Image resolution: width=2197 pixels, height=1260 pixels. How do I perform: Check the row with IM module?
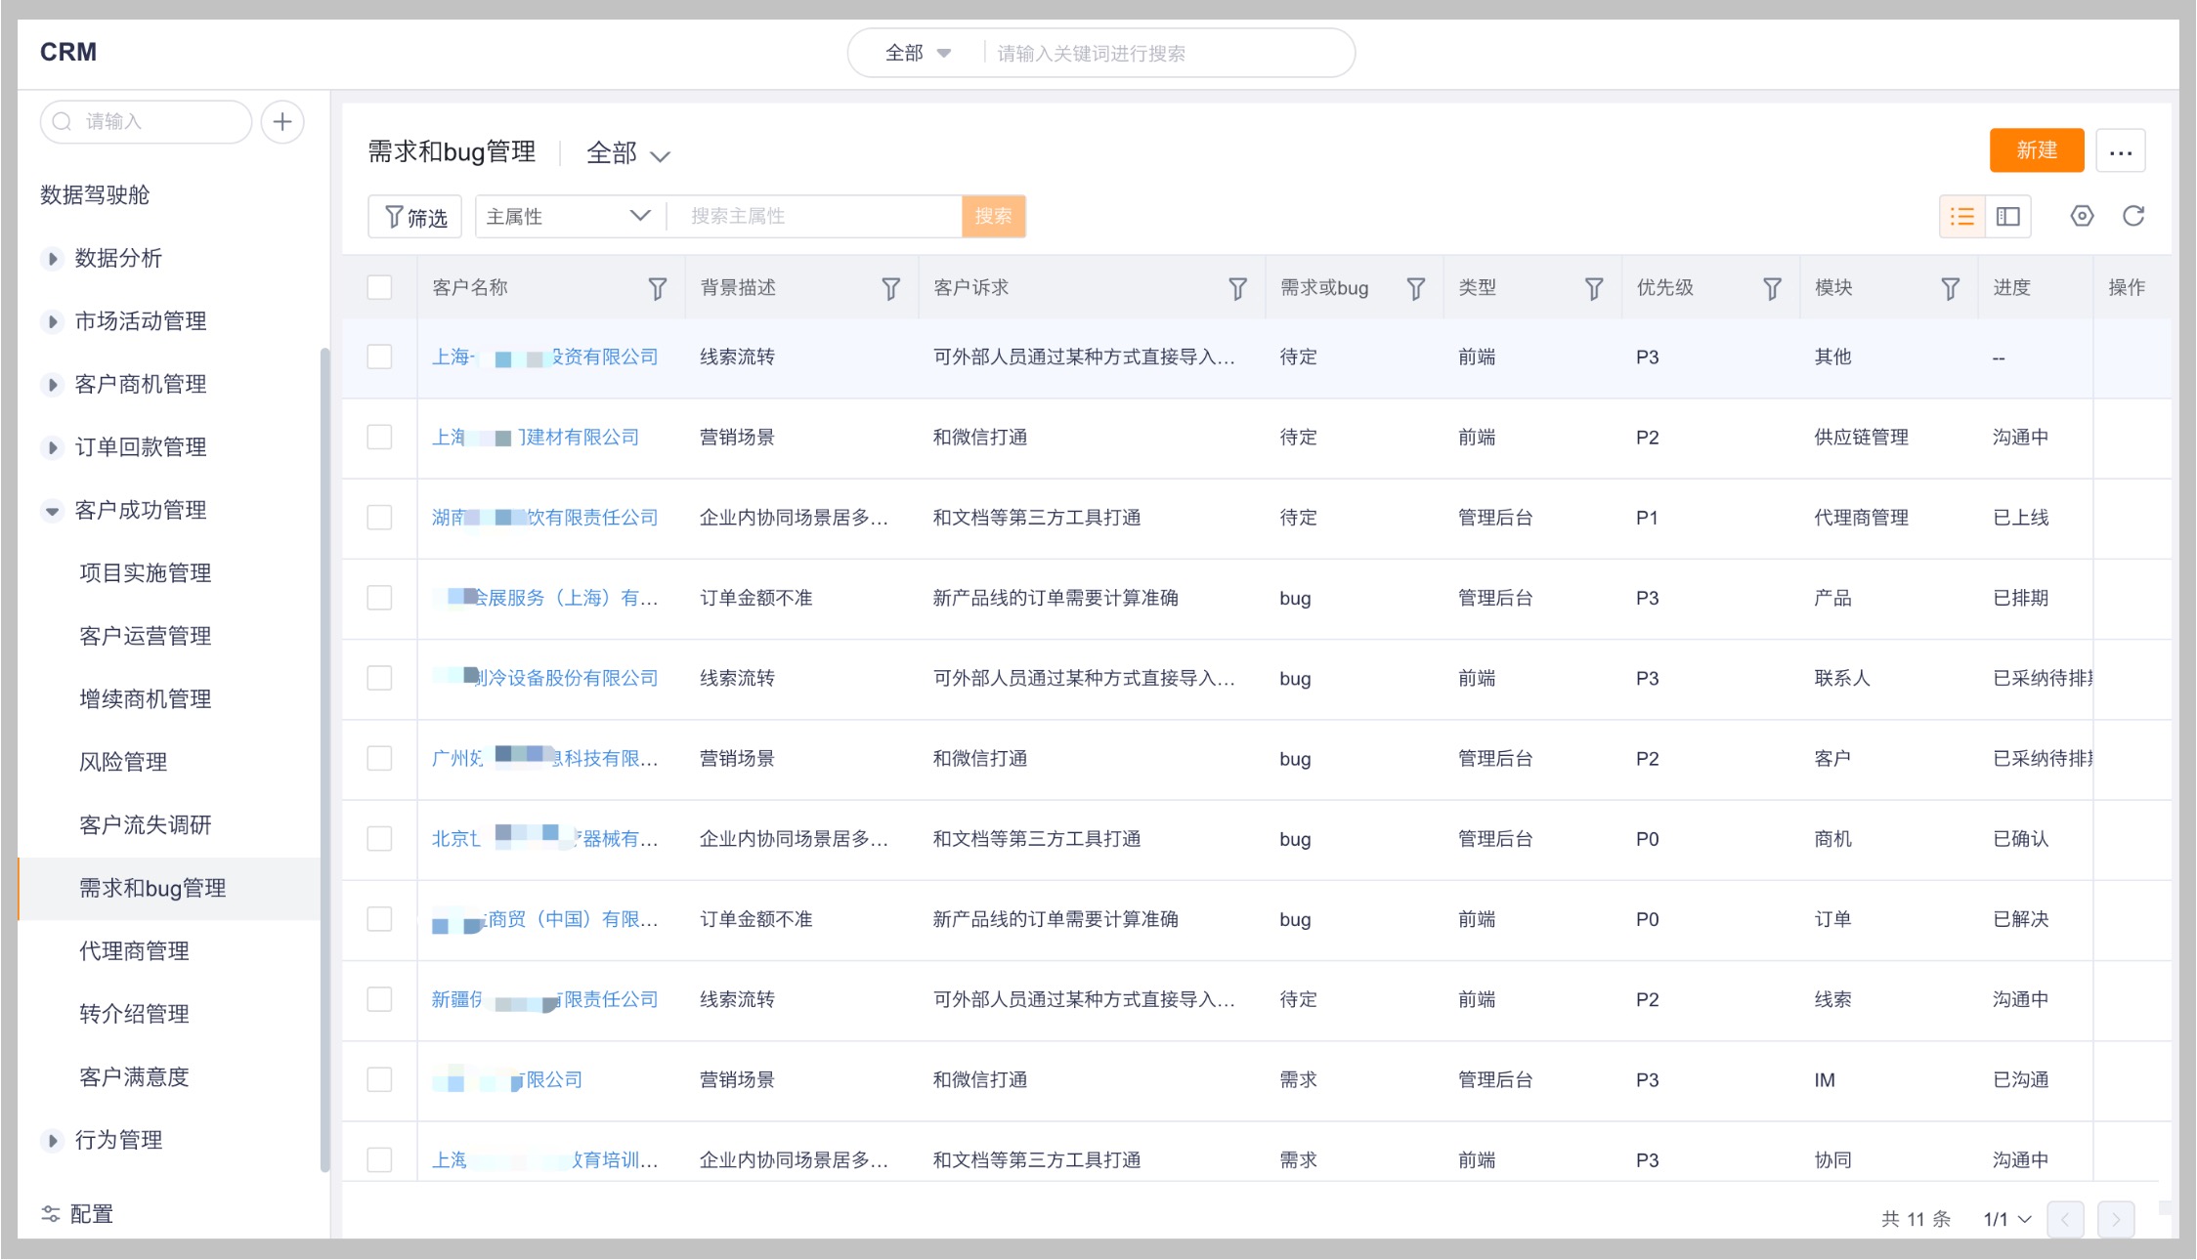click(x=379, y=1079)
